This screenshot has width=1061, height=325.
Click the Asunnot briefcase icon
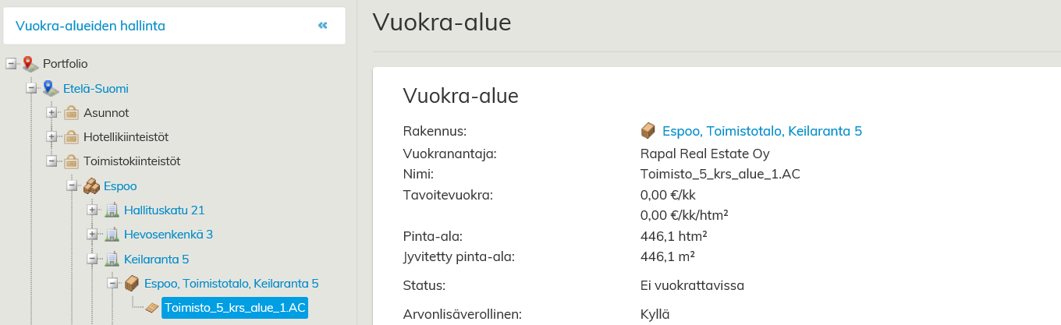(71, 113)
